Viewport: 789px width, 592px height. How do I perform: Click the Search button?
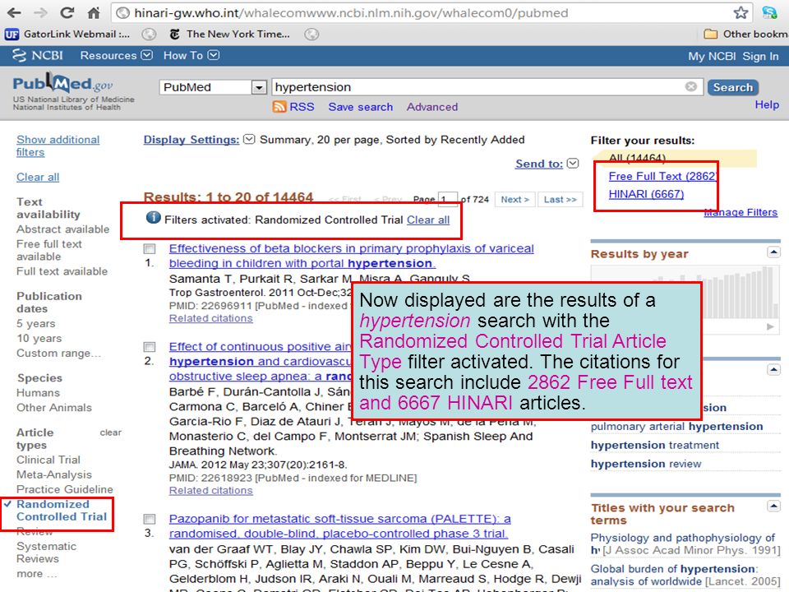pyautogui.click(x=732, y=87)
